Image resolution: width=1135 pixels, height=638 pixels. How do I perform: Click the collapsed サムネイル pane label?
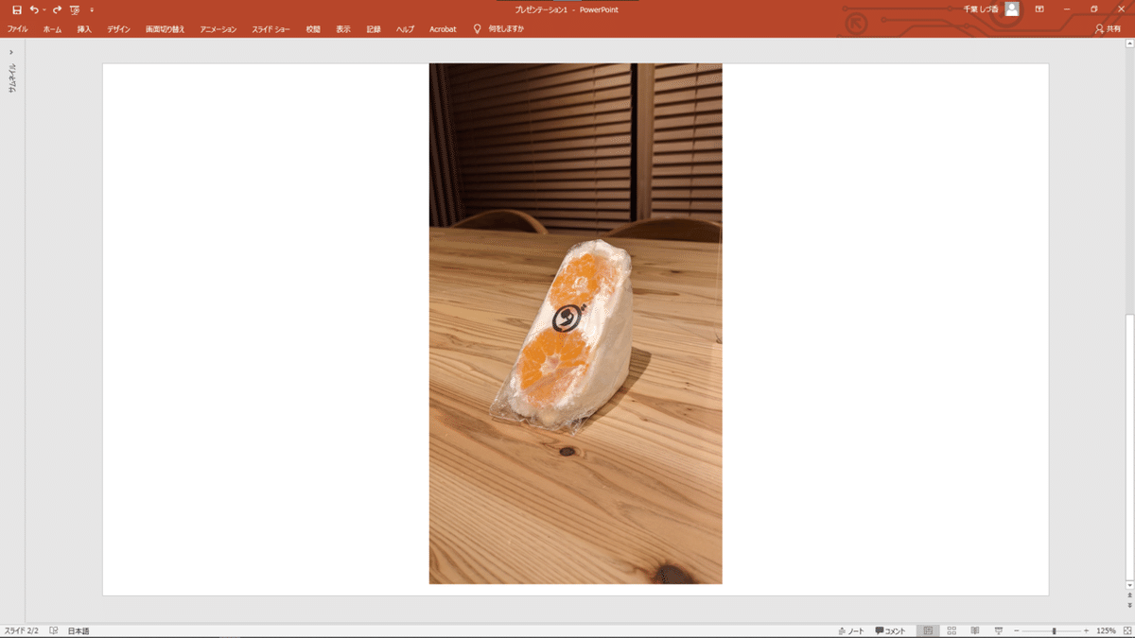coord(11,77)
